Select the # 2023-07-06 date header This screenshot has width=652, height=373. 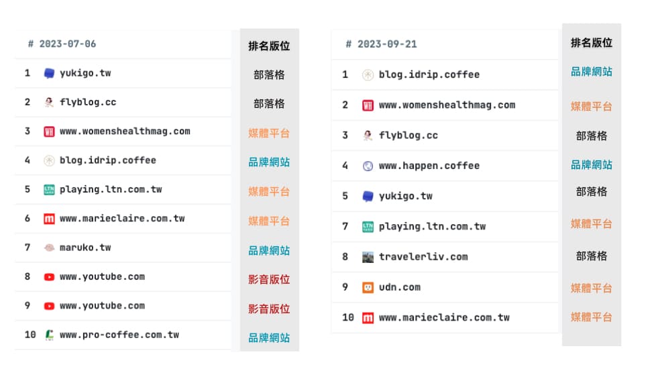(x=62, y=44)
